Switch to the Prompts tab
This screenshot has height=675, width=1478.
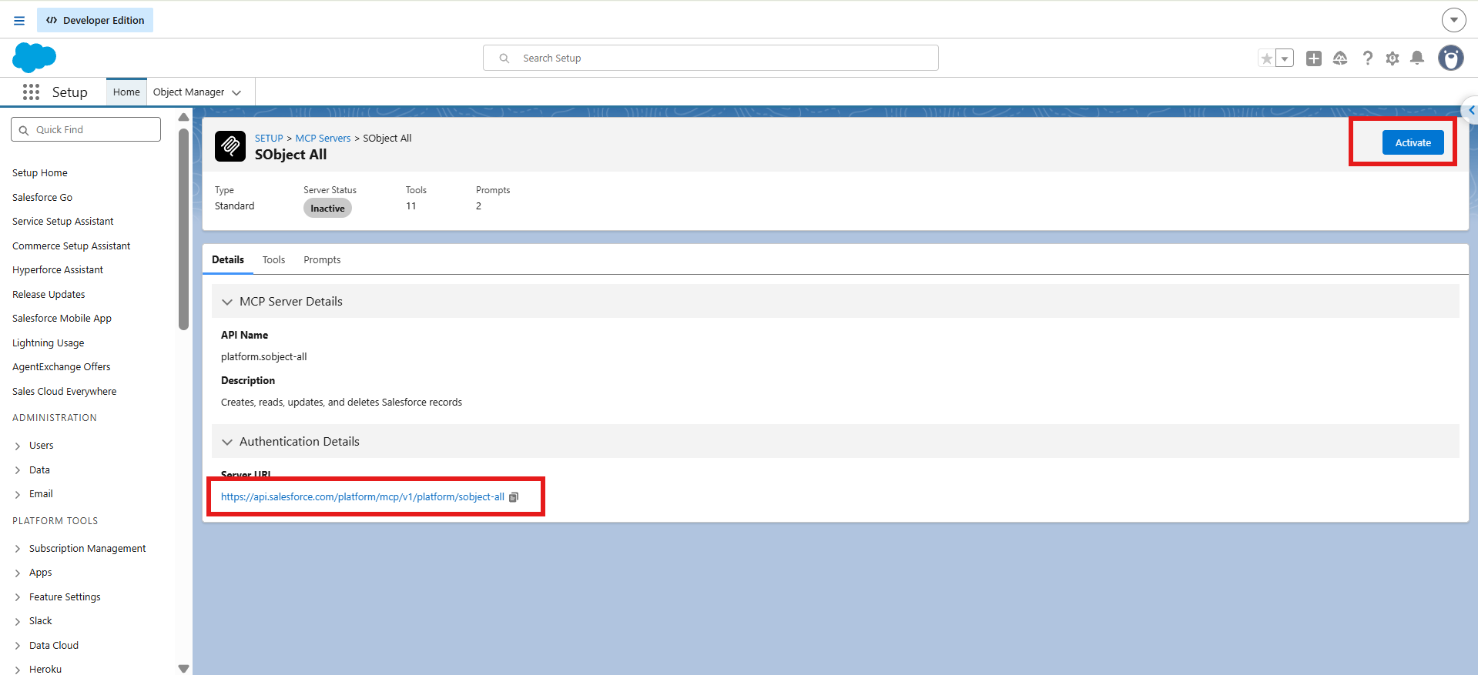click(322, 260)
